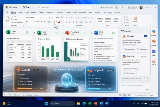Collapse the AI Assistants panel chevron
This screenshot has width=160, height=107.
(x=144, y=31)
